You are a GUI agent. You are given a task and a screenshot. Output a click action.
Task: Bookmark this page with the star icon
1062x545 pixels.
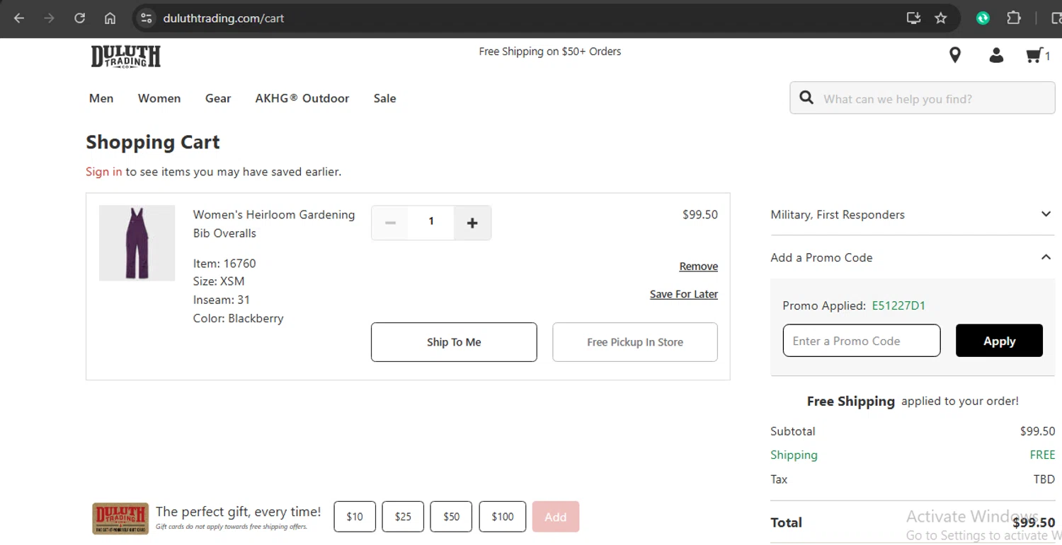(941, 18)
